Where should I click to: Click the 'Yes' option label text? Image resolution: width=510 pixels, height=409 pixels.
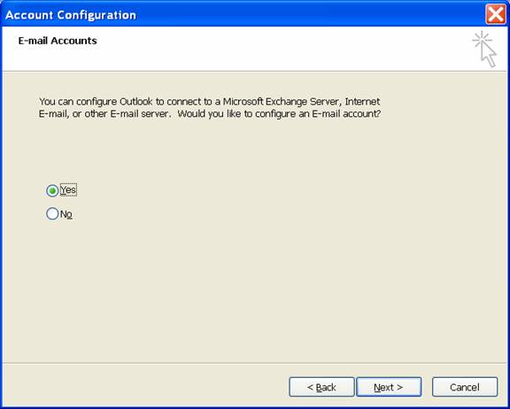coord(68,189)
